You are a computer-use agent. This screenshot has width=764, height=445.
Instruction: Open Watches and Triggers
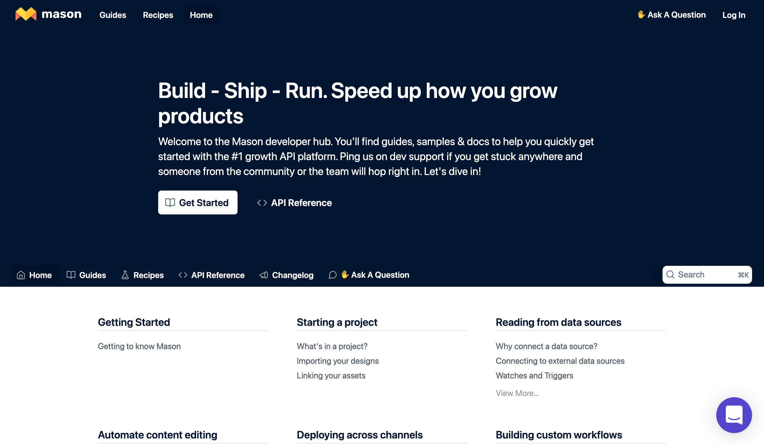click(535, 375)
